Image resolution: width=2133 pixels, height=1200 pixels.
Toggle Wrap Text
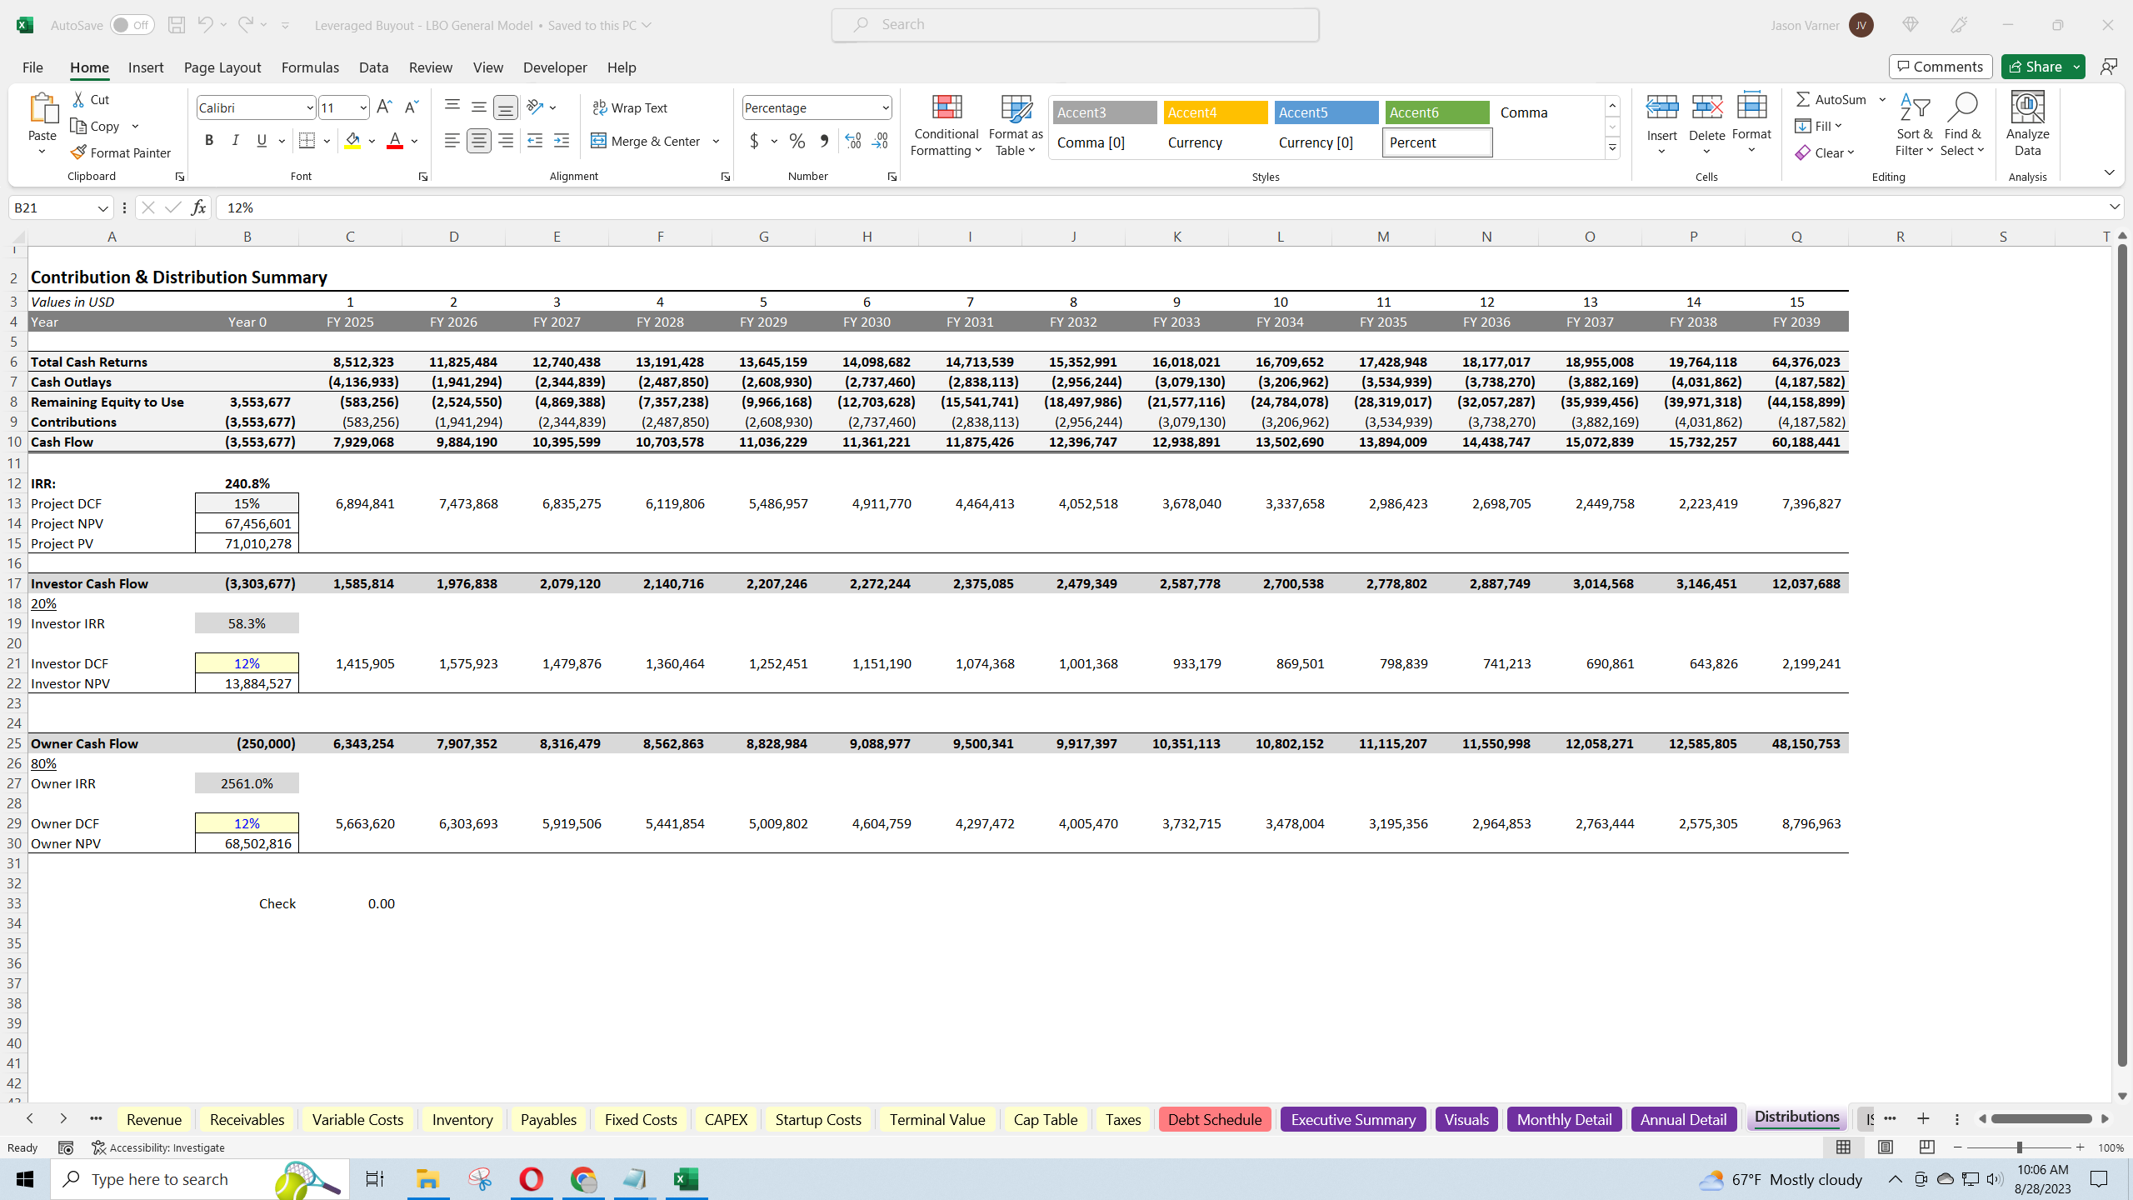point(630,107)
